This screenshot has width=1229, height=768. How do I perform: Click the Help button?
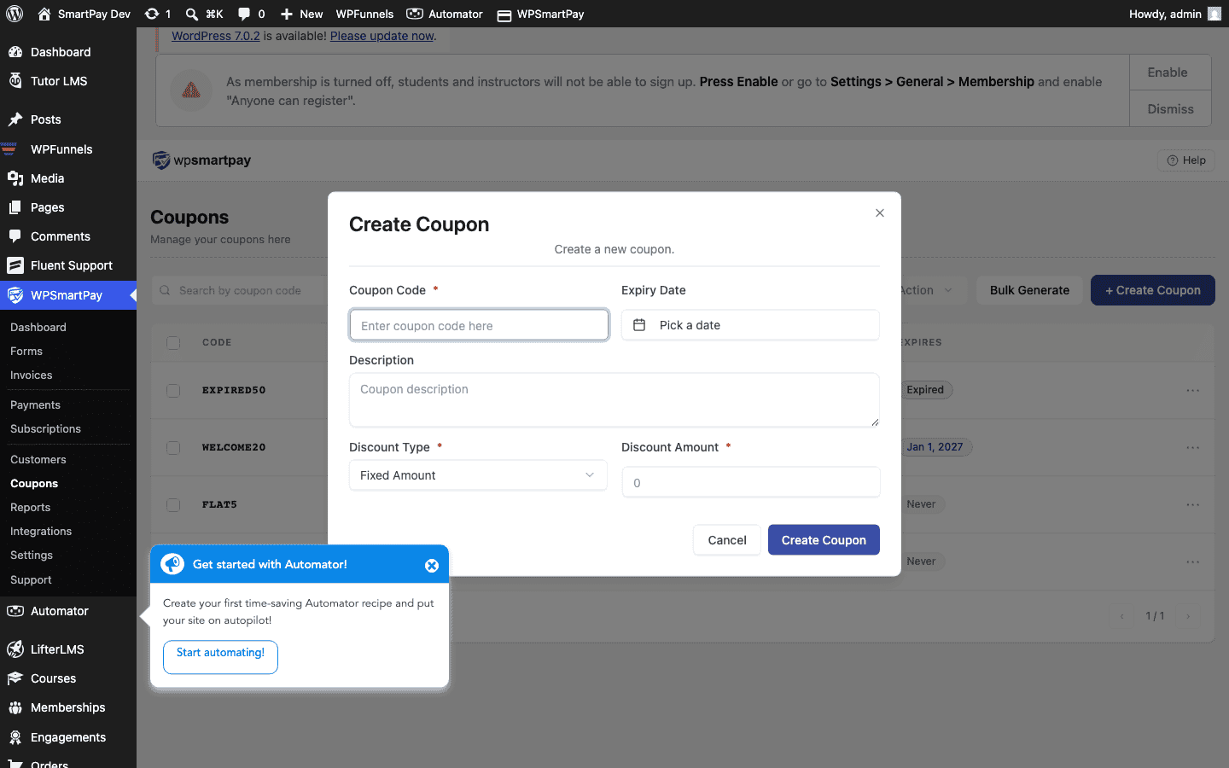(1186, 160)
